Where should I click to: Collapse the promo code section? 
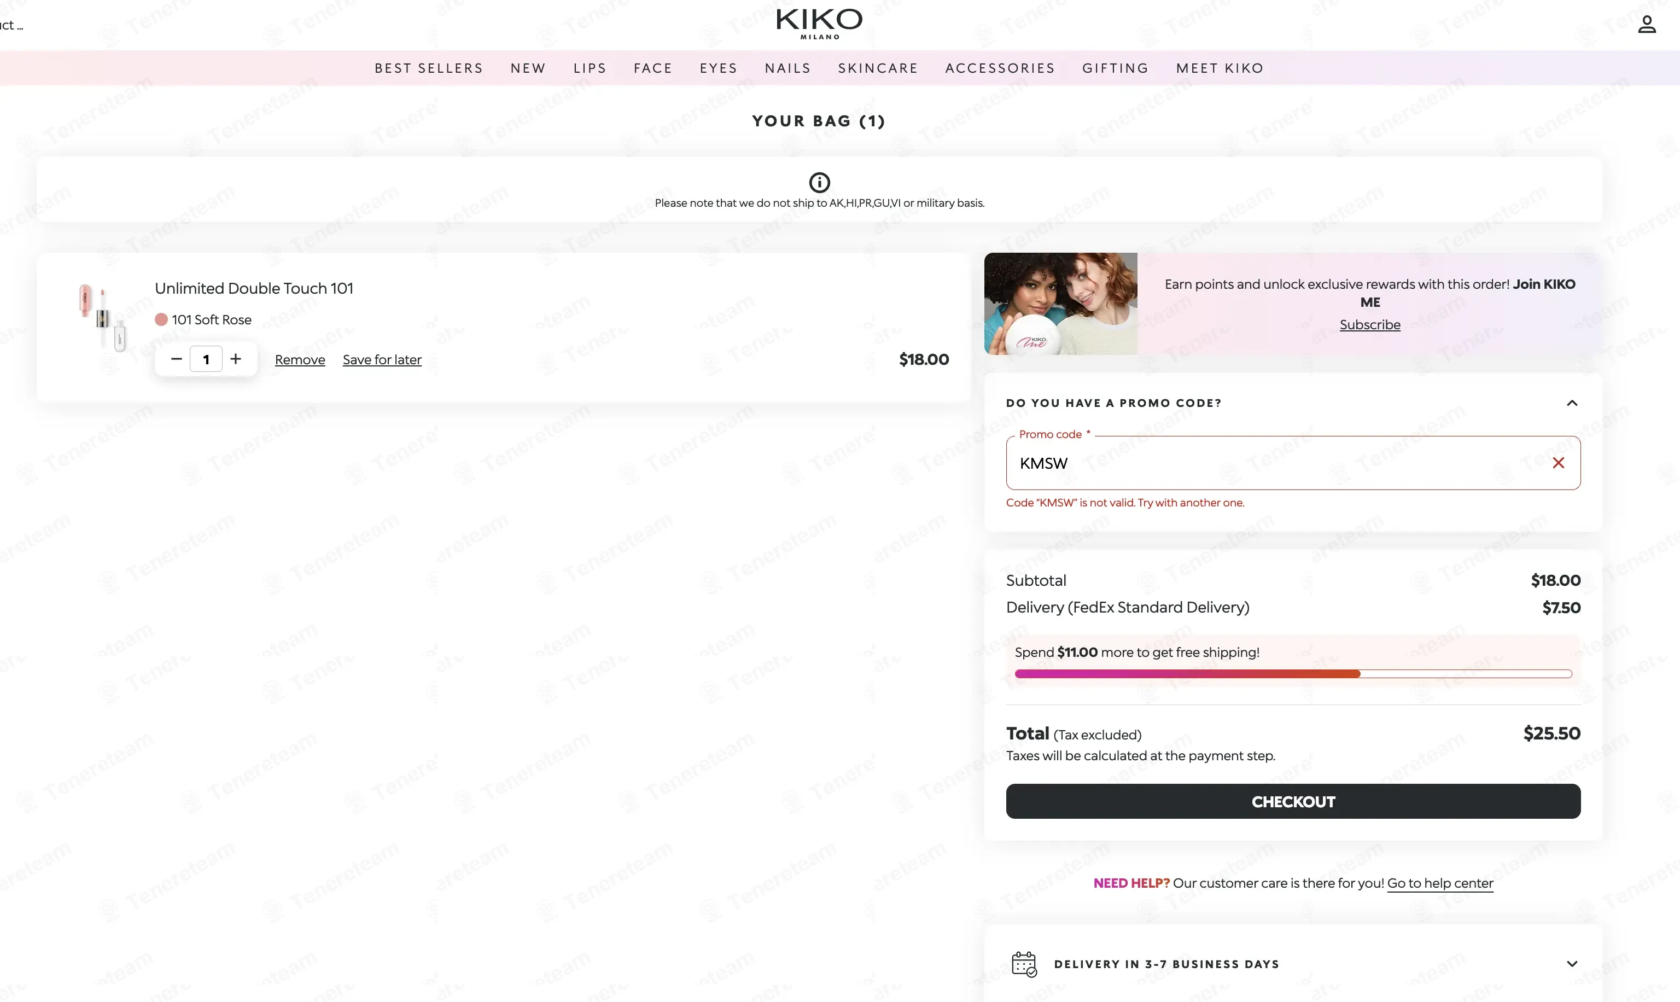1572,403
